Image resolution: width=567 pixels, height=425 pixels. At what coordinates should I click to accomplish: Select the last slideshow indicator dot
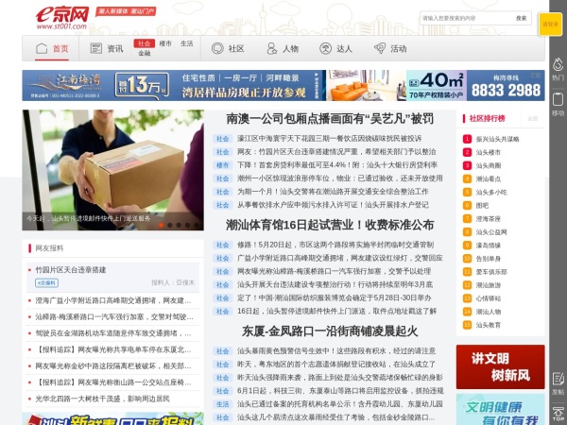[197, 225]
